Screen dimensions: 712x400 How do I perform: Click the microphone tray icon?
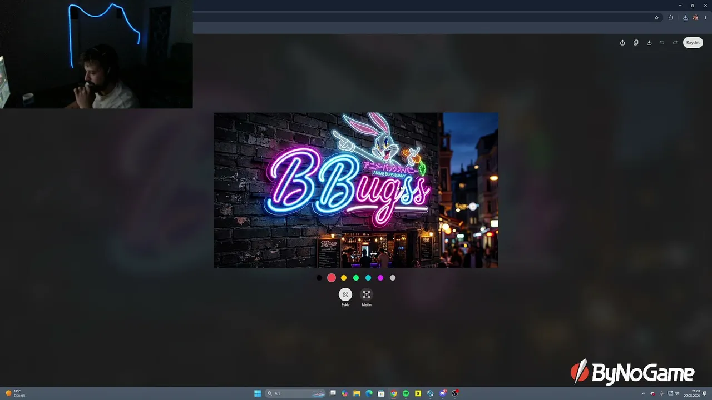(661, 393)
